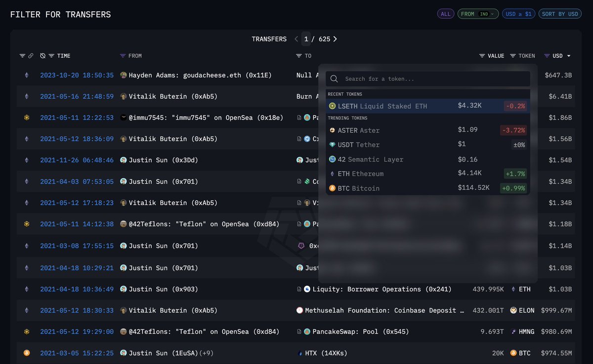This screenshot has width=593, height=364.
Task: Toggle the ALL filter chip
Action: pos(445,14)
